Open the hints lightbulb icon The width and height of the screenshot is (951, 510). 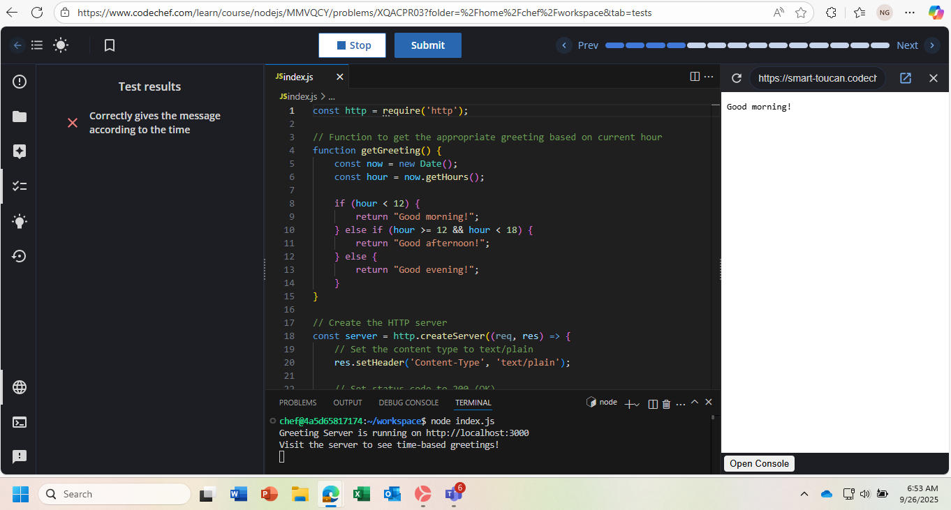(x=20, y=222)
